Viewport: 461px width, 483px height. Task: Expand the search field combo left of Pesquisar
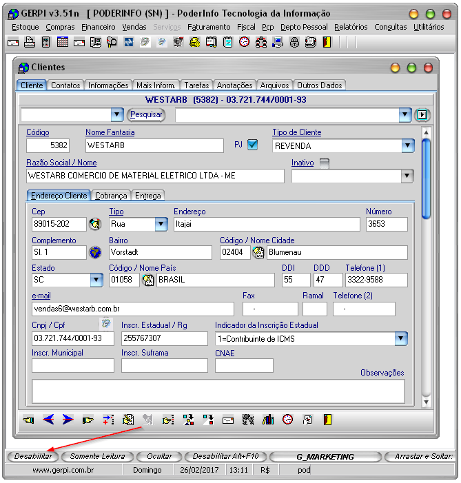pyautogui.click(x=117, y=115)
